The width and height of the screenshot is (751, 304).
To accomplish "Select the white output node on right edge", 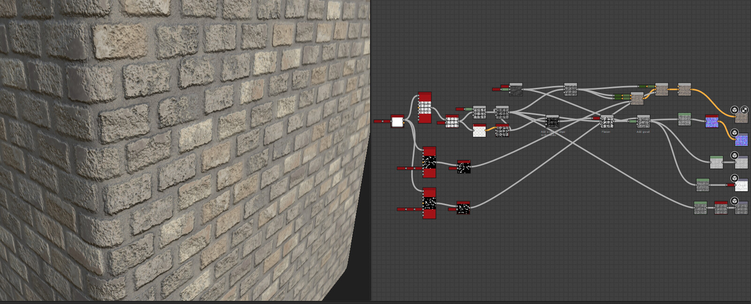I will pyautogui.click(x=741, y=185).
